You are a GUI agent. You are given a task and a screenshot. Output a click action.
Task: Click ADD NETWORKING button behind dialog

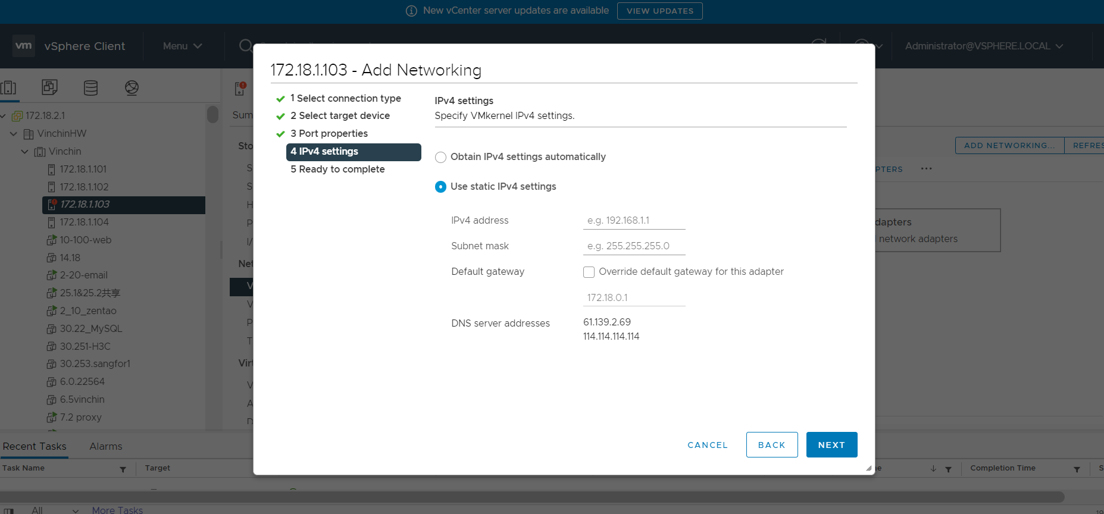click(x=1009, y=145)
